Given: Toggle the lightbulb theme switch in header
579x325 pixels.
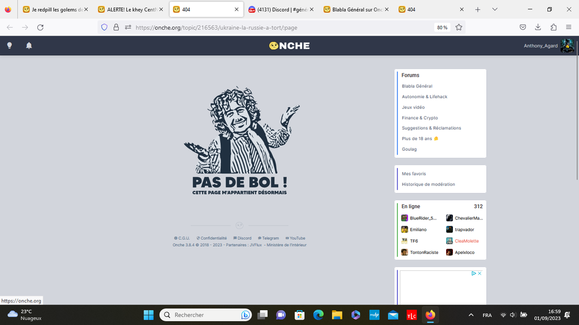Looking at the screenshot, I should point(10,46).
